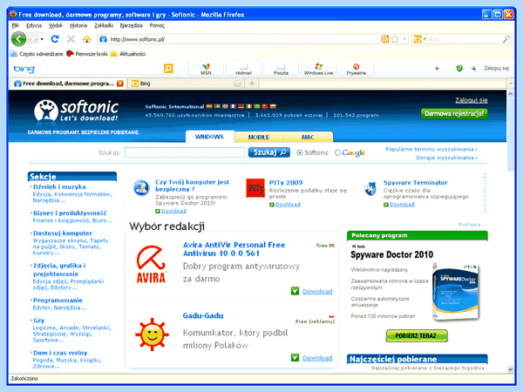The width and height of the screenshot is (523, 392).
Task: Click the Darmowa rejestracja button
Action: [454, 113]
